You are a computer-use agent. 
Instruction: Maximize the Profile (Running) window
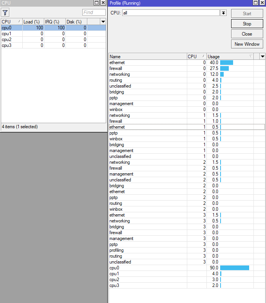[255, 3]
